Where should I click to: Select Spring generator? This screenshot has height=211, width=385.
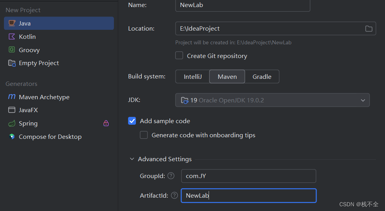(x=59, y=123)
